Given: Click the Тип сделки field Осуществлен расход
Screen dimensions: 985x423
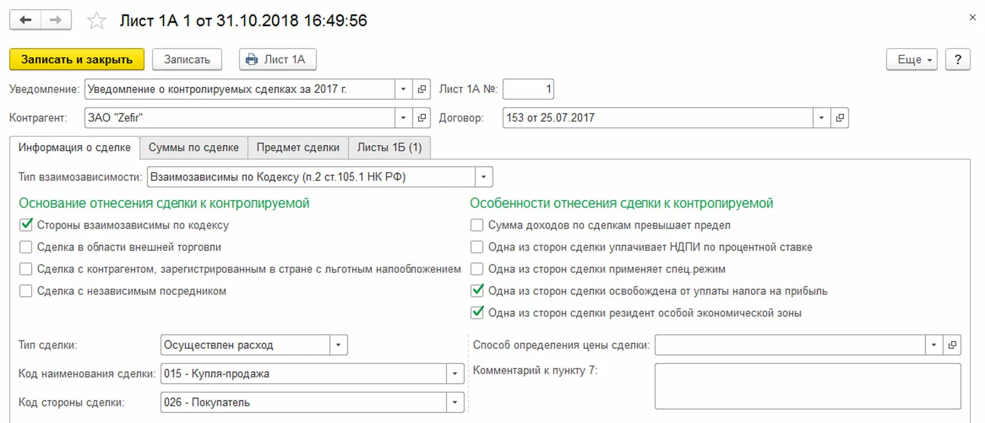Looking at the screenshot, I should click(245, 345).
